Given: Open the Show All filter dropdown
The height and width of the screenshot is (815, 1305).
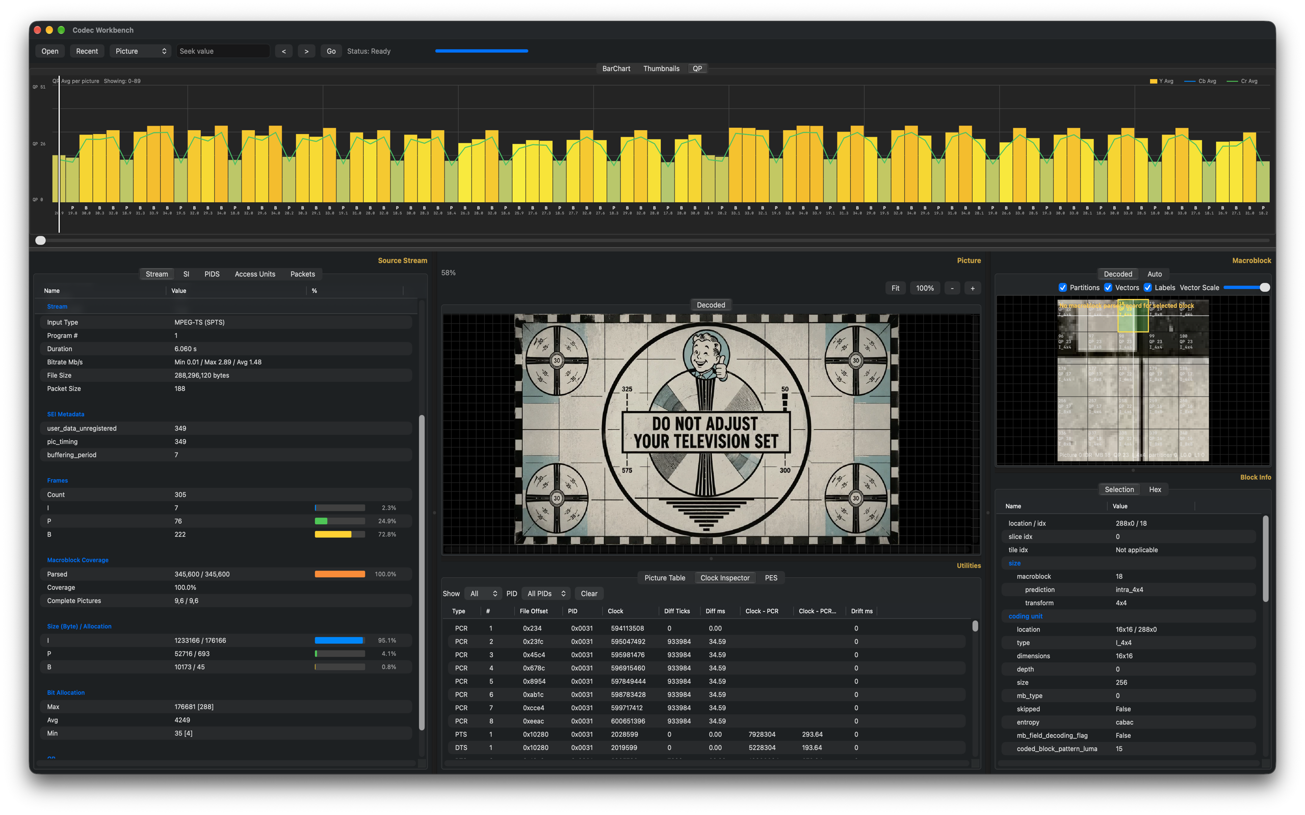Looking at the screenshot, I should [483, 593].
